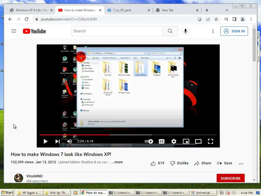Image resolution: width=261 pixels, height=196 pixels.
Task: Enter full screen mode
Action: click(x=210, y=141)
